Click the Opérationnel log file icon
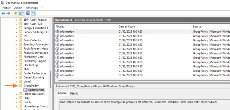 coord(25,90)
